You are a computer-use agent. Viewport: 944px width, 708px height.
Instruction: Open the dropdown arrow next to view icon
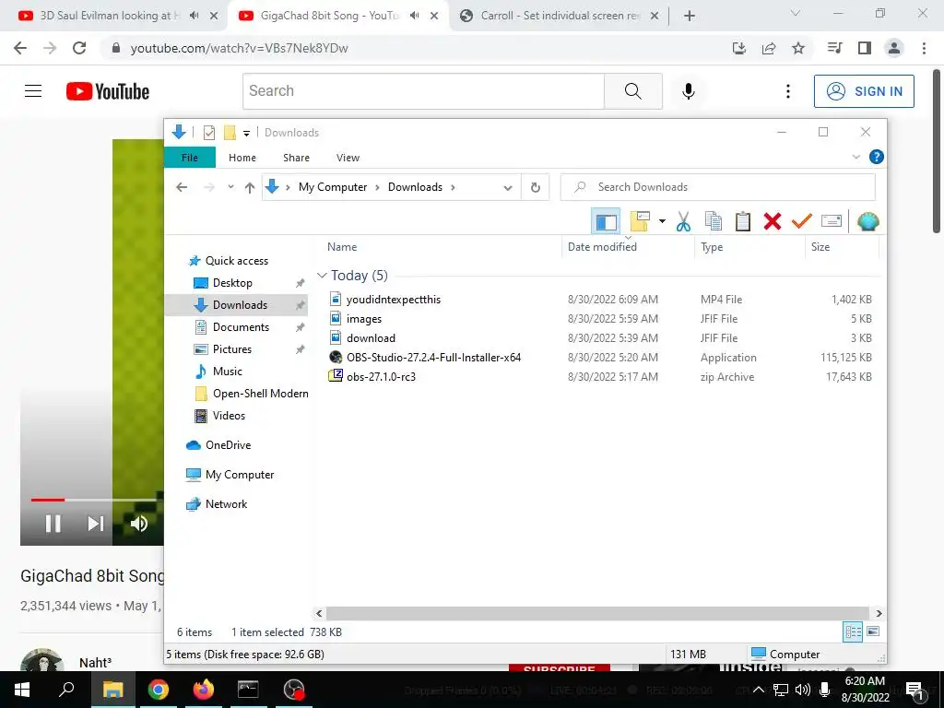(662, 221)
